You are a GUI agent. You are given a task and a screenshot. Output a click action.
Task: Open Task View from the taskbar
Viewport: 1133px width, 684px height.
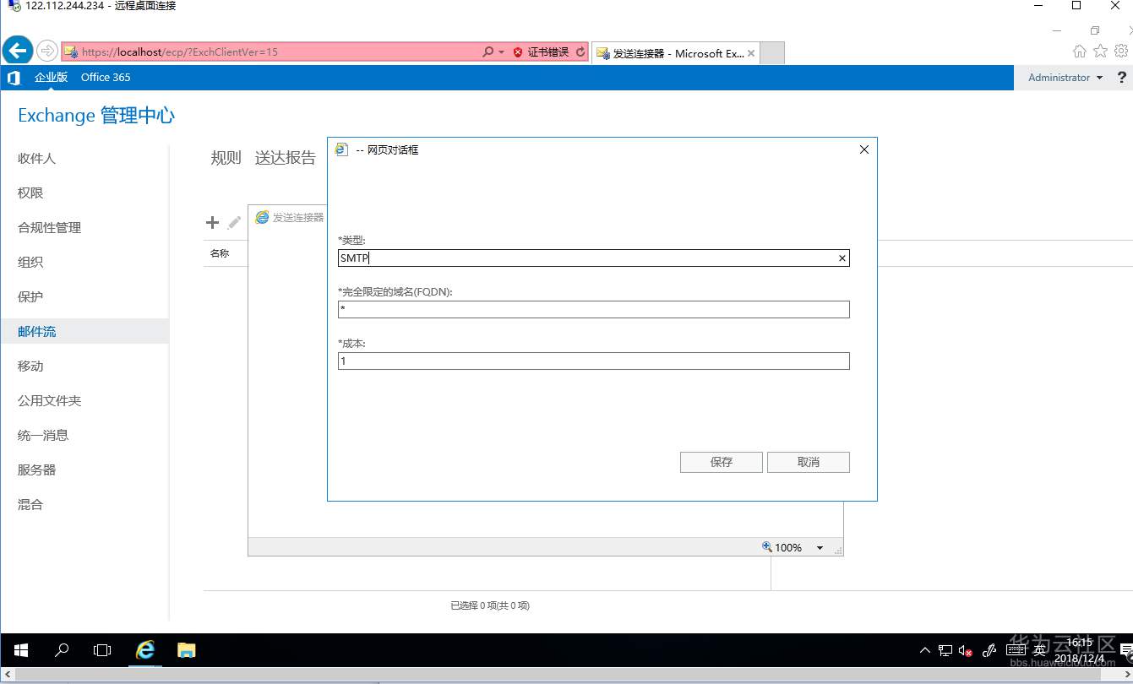101,650
